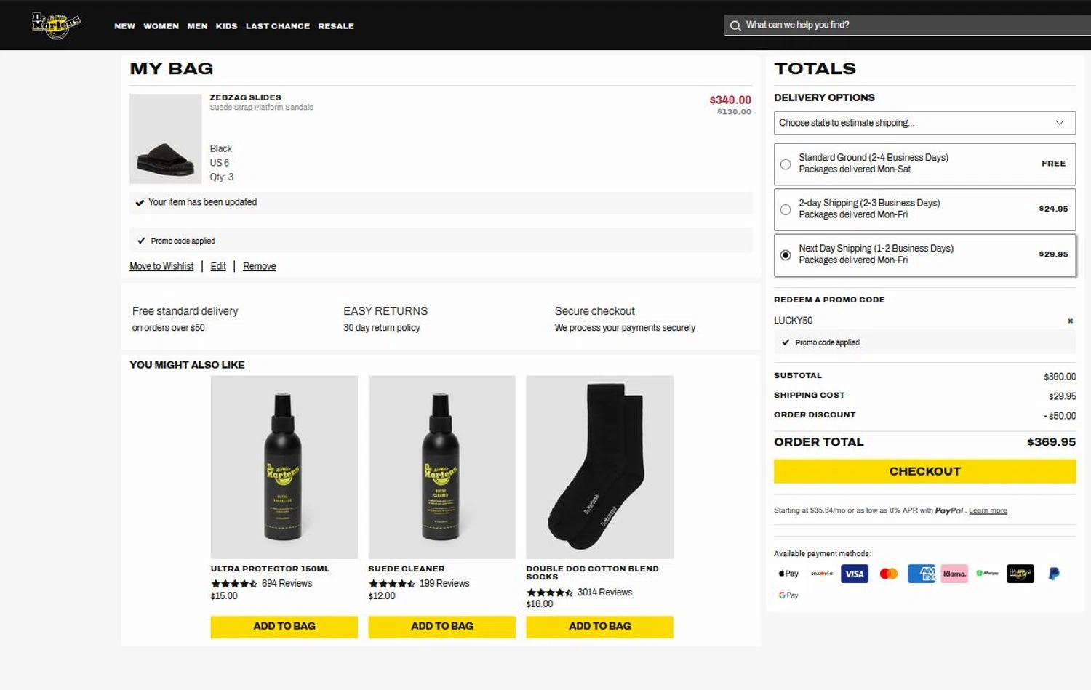Remove the LUCKY50 promo code with the x
This screenshot has width=1091, height=690.
pyautogui.click(x=1070, y=321)
